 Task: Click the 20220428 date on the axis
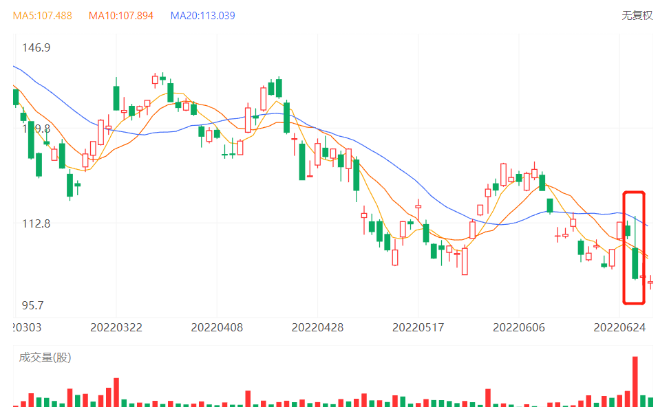(317, 328)
